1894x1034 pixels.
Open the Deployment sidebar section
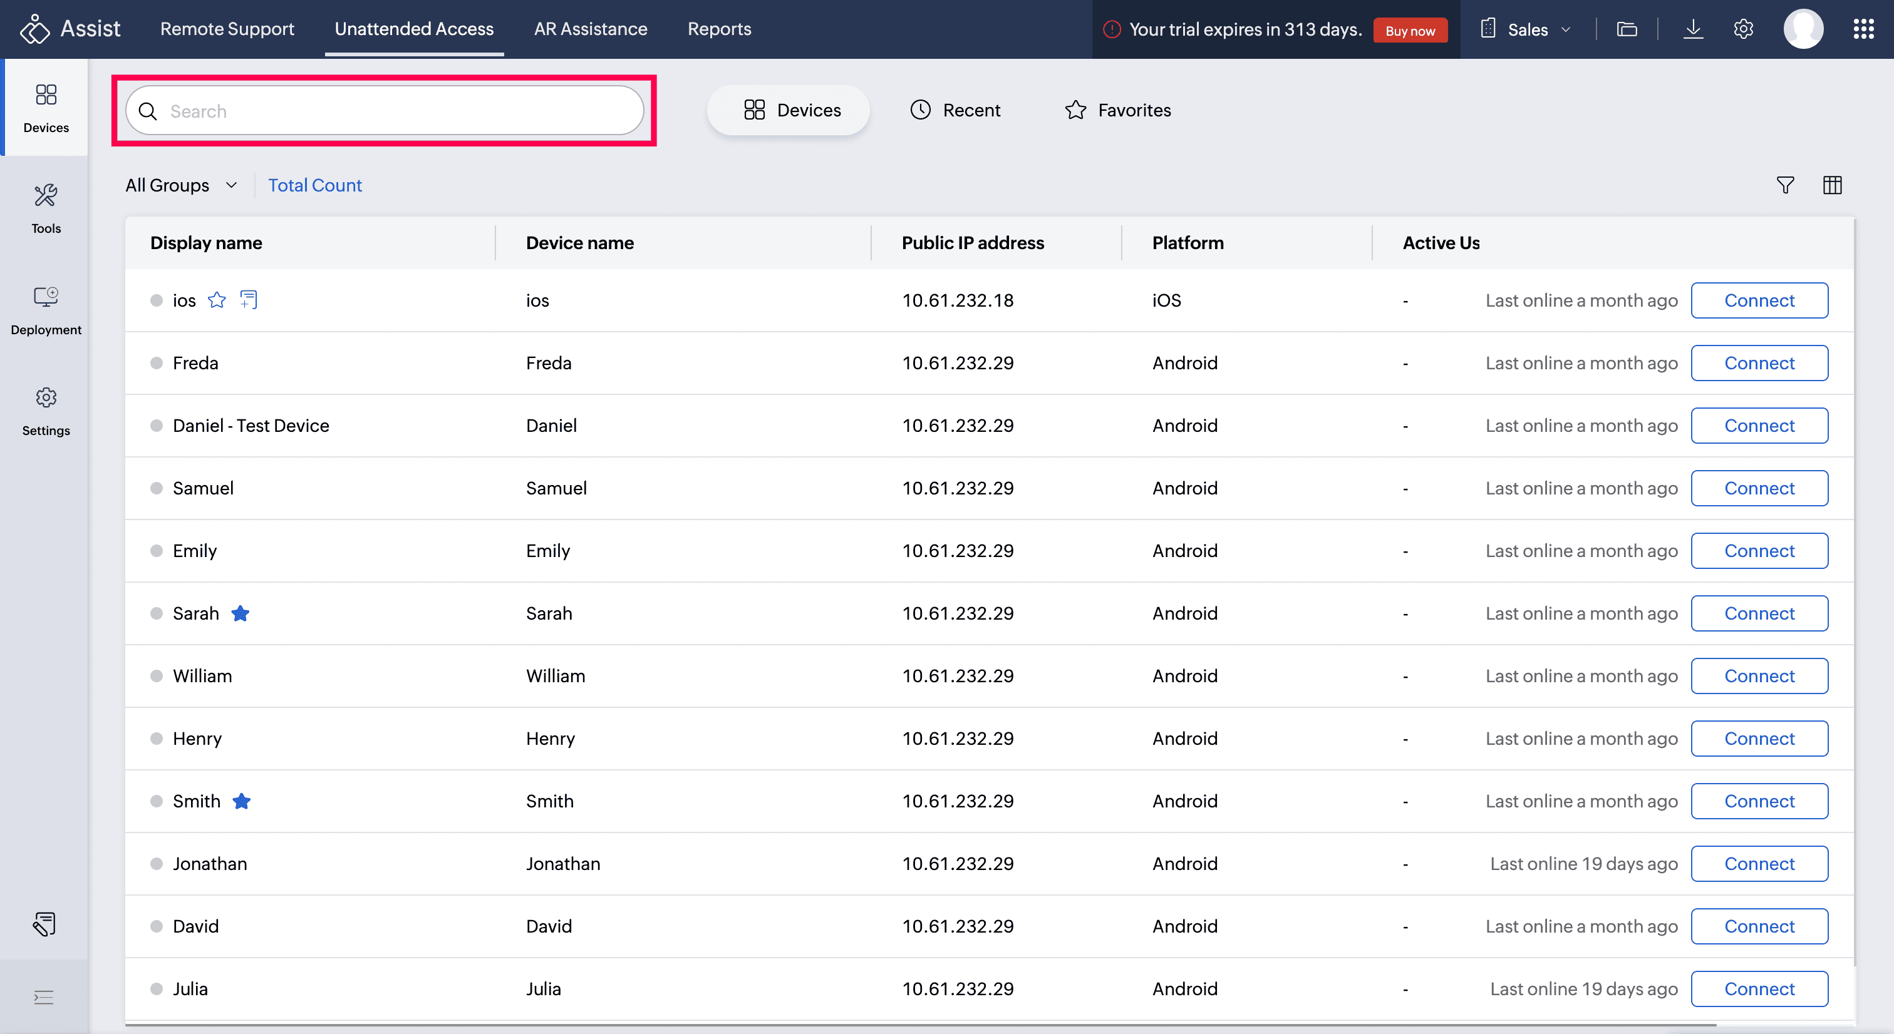point(46,309)
